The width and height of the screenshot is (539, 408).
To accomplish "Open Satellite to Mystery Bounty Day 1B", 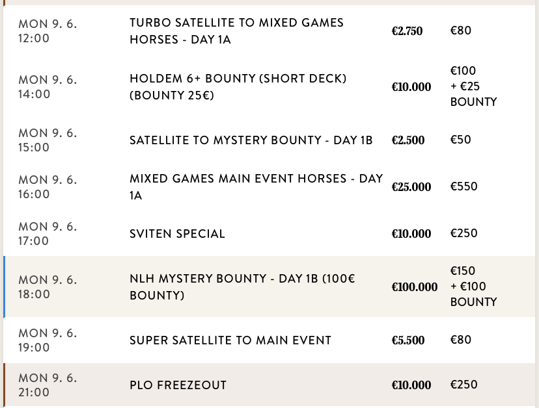I will pos(251,140).
